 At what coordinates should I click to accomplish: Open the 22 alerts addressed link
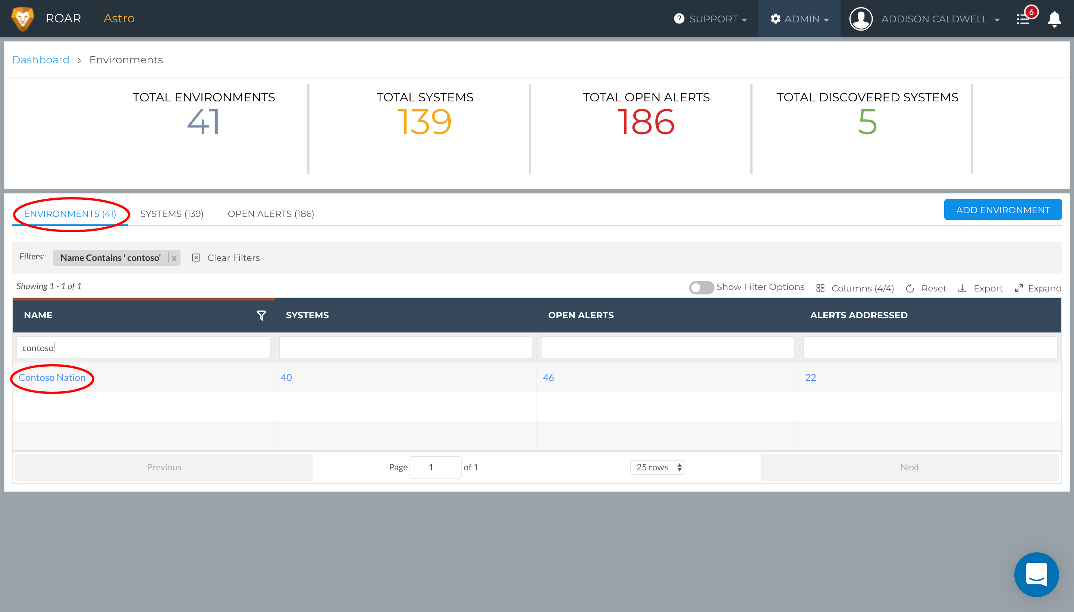click(810, 378)
